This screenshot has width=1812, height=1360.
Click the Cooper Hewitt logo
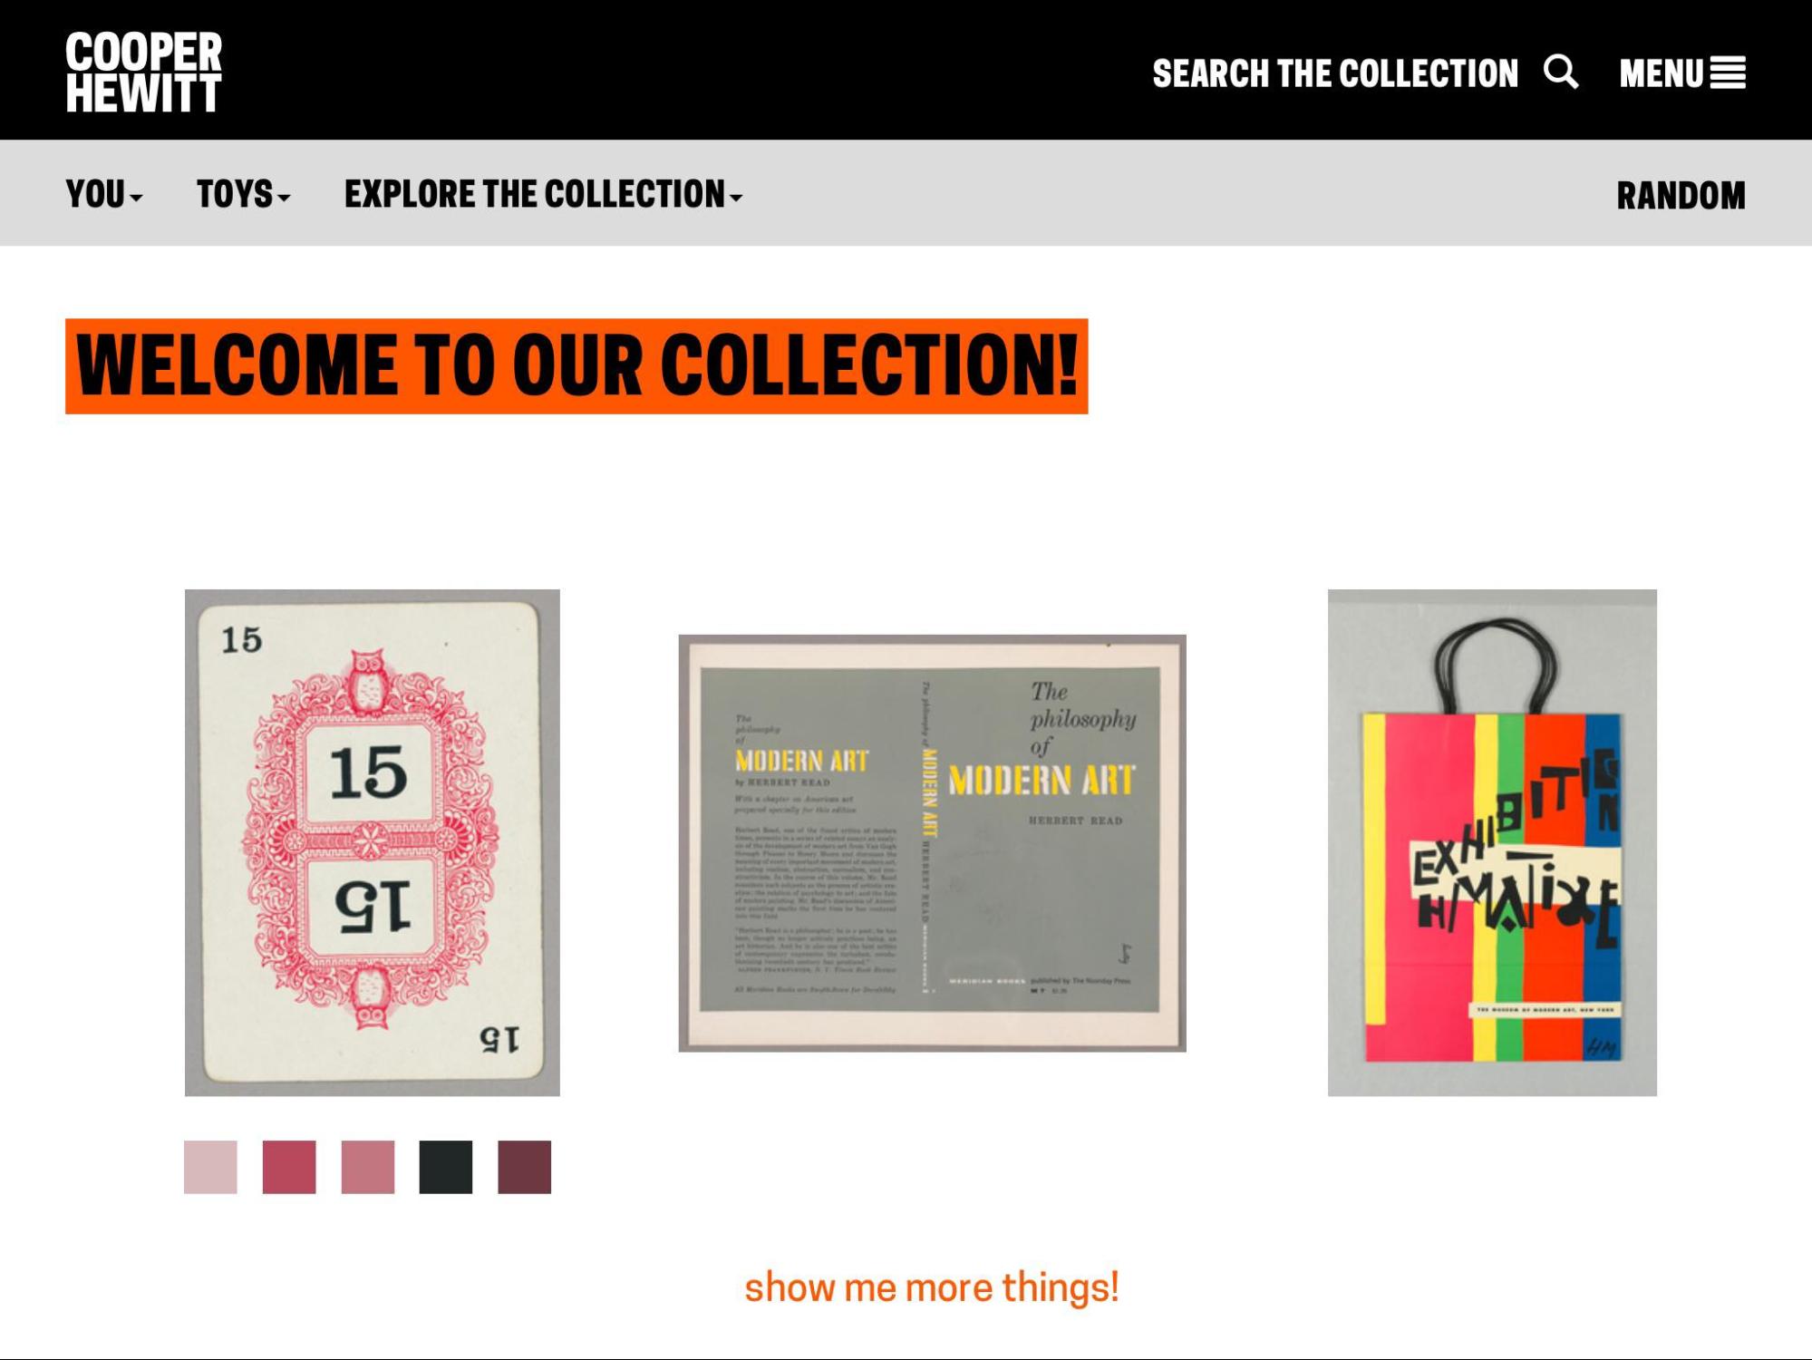[143, 73]
